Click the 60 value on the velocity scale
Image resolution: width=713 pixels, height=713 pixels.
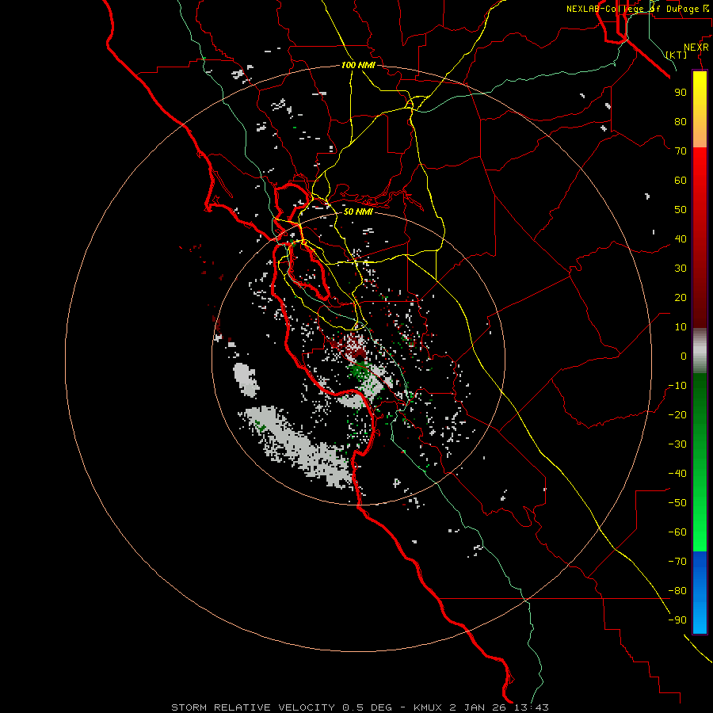click(x=681, y=180)
